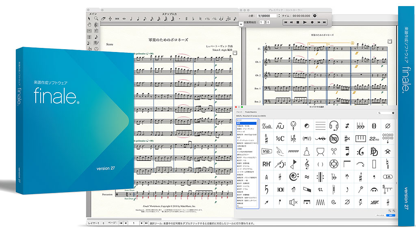Choose the quarter note duration
The height and width of the screenshot is (234, 416).
point(138,19)
